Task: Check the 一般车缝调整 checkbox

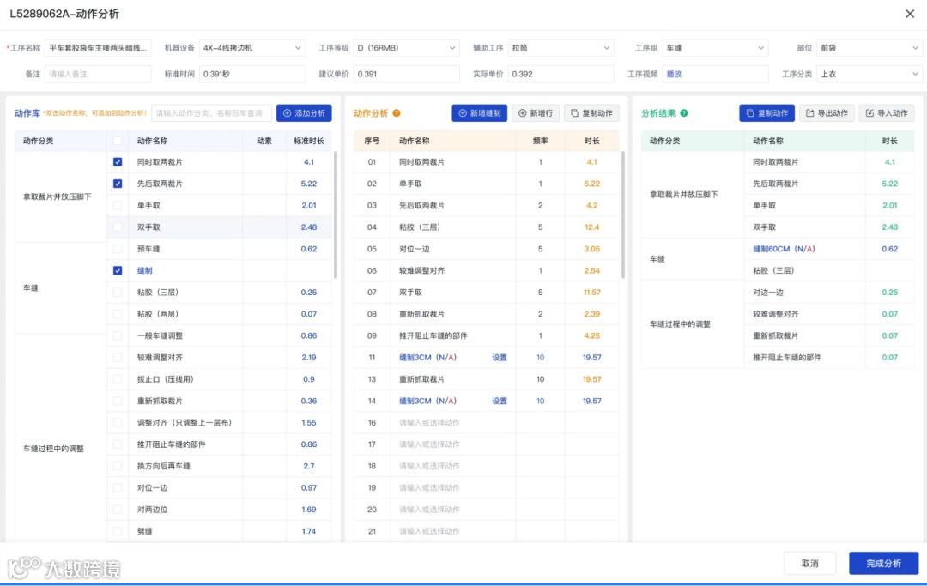Action: point(118,336)
